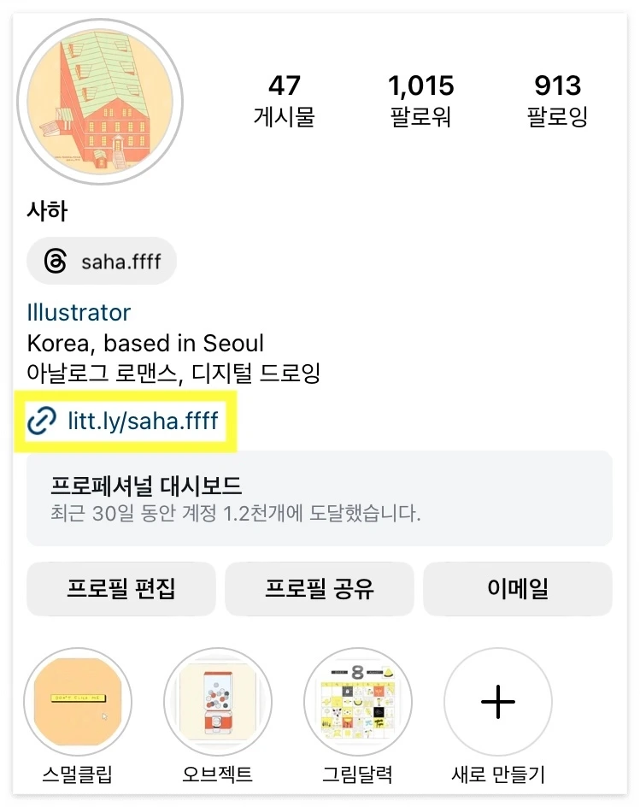Click the 프로필 공유 button

pos(320,589)
